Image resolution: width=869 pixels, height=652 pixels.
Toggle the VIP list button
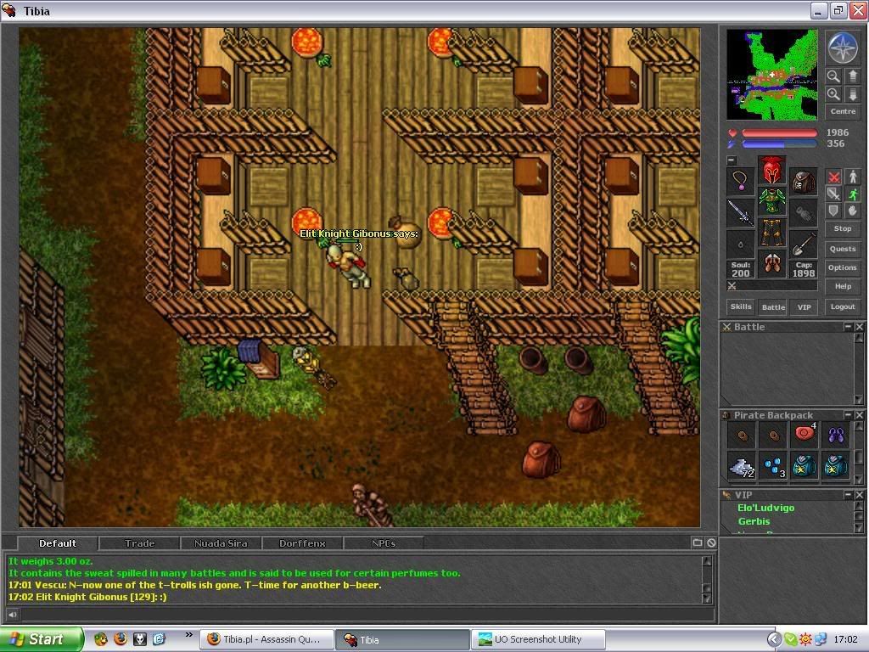[805, 306]
